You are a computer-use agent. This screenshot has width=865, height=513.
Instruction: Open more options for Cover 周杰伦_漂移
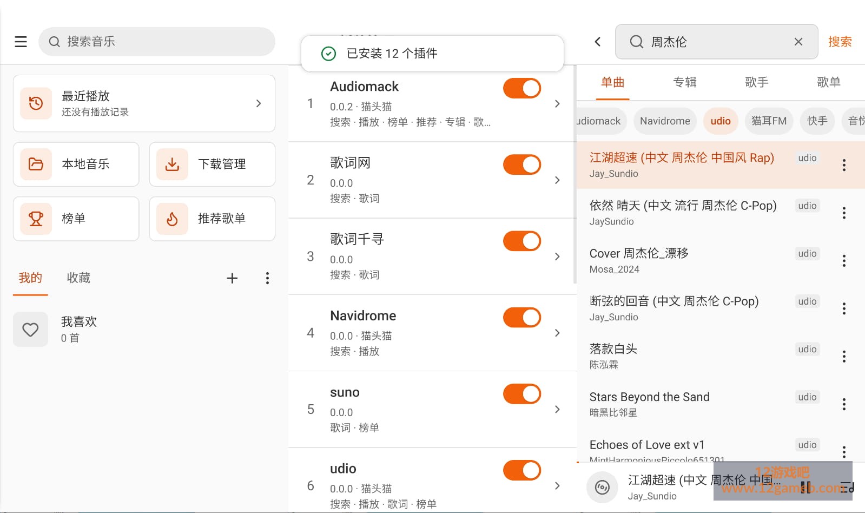(x=844, y=261)
